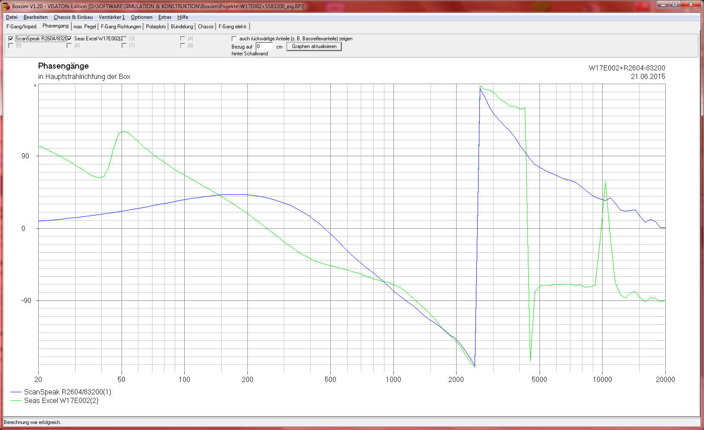704x430 pixels.
Task: Open the Optionen menu
Action: click(141, 17)
